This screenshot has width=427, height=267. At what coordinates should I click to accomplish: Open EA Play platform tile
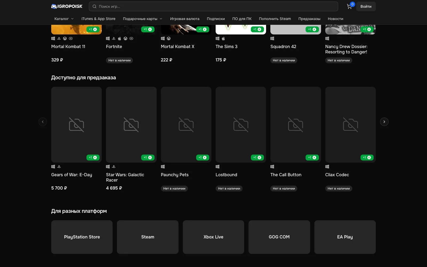click(345, 237)
